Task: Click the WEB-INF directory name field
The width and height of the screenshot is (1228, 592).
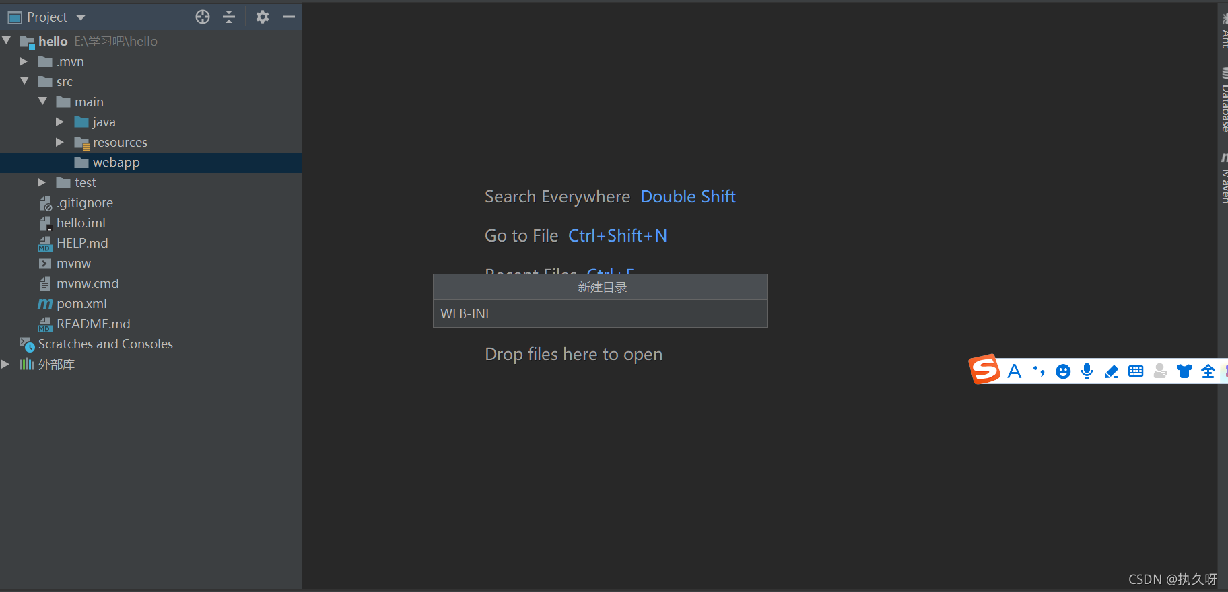Action: pyautogui.click(x=600, y=313)
